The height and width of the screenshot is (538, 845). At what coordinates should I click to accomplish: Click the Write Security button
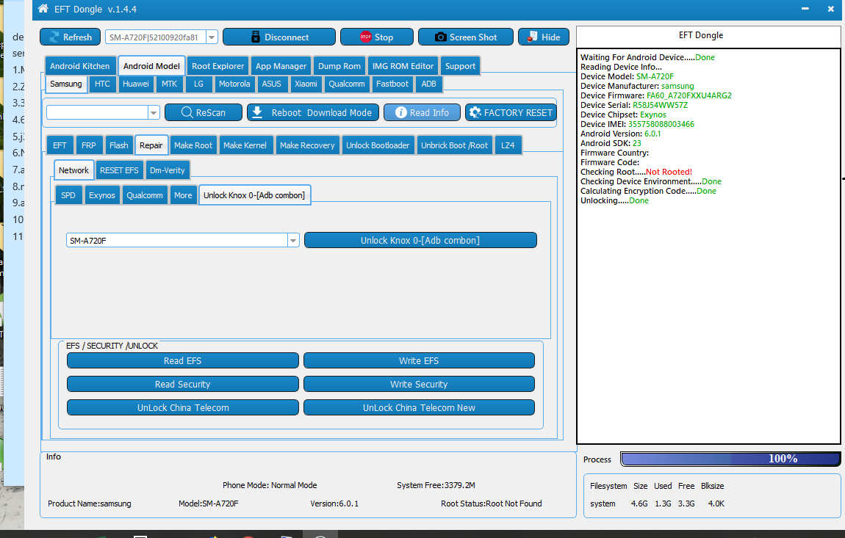pyautogui.click(x=419, y=384)
